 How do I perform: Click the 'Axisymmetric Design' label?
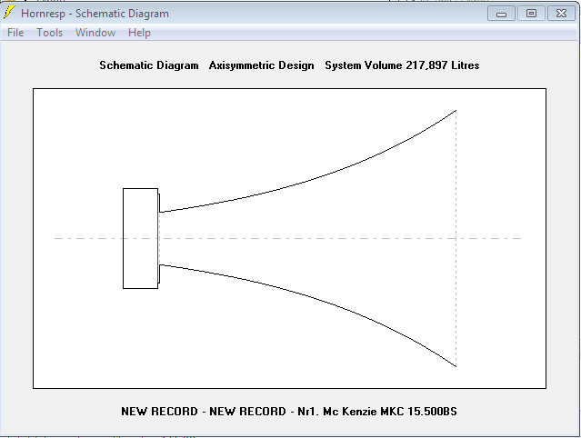pos(261,65)
